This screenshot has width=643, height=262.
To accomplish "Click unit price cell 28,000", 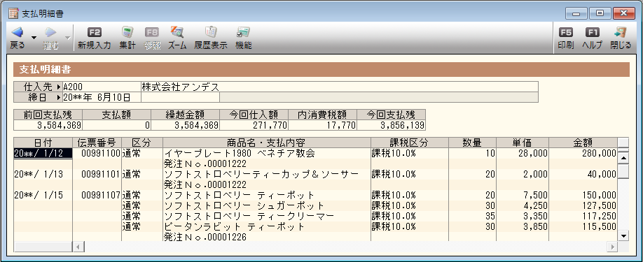I will point(522,153).
